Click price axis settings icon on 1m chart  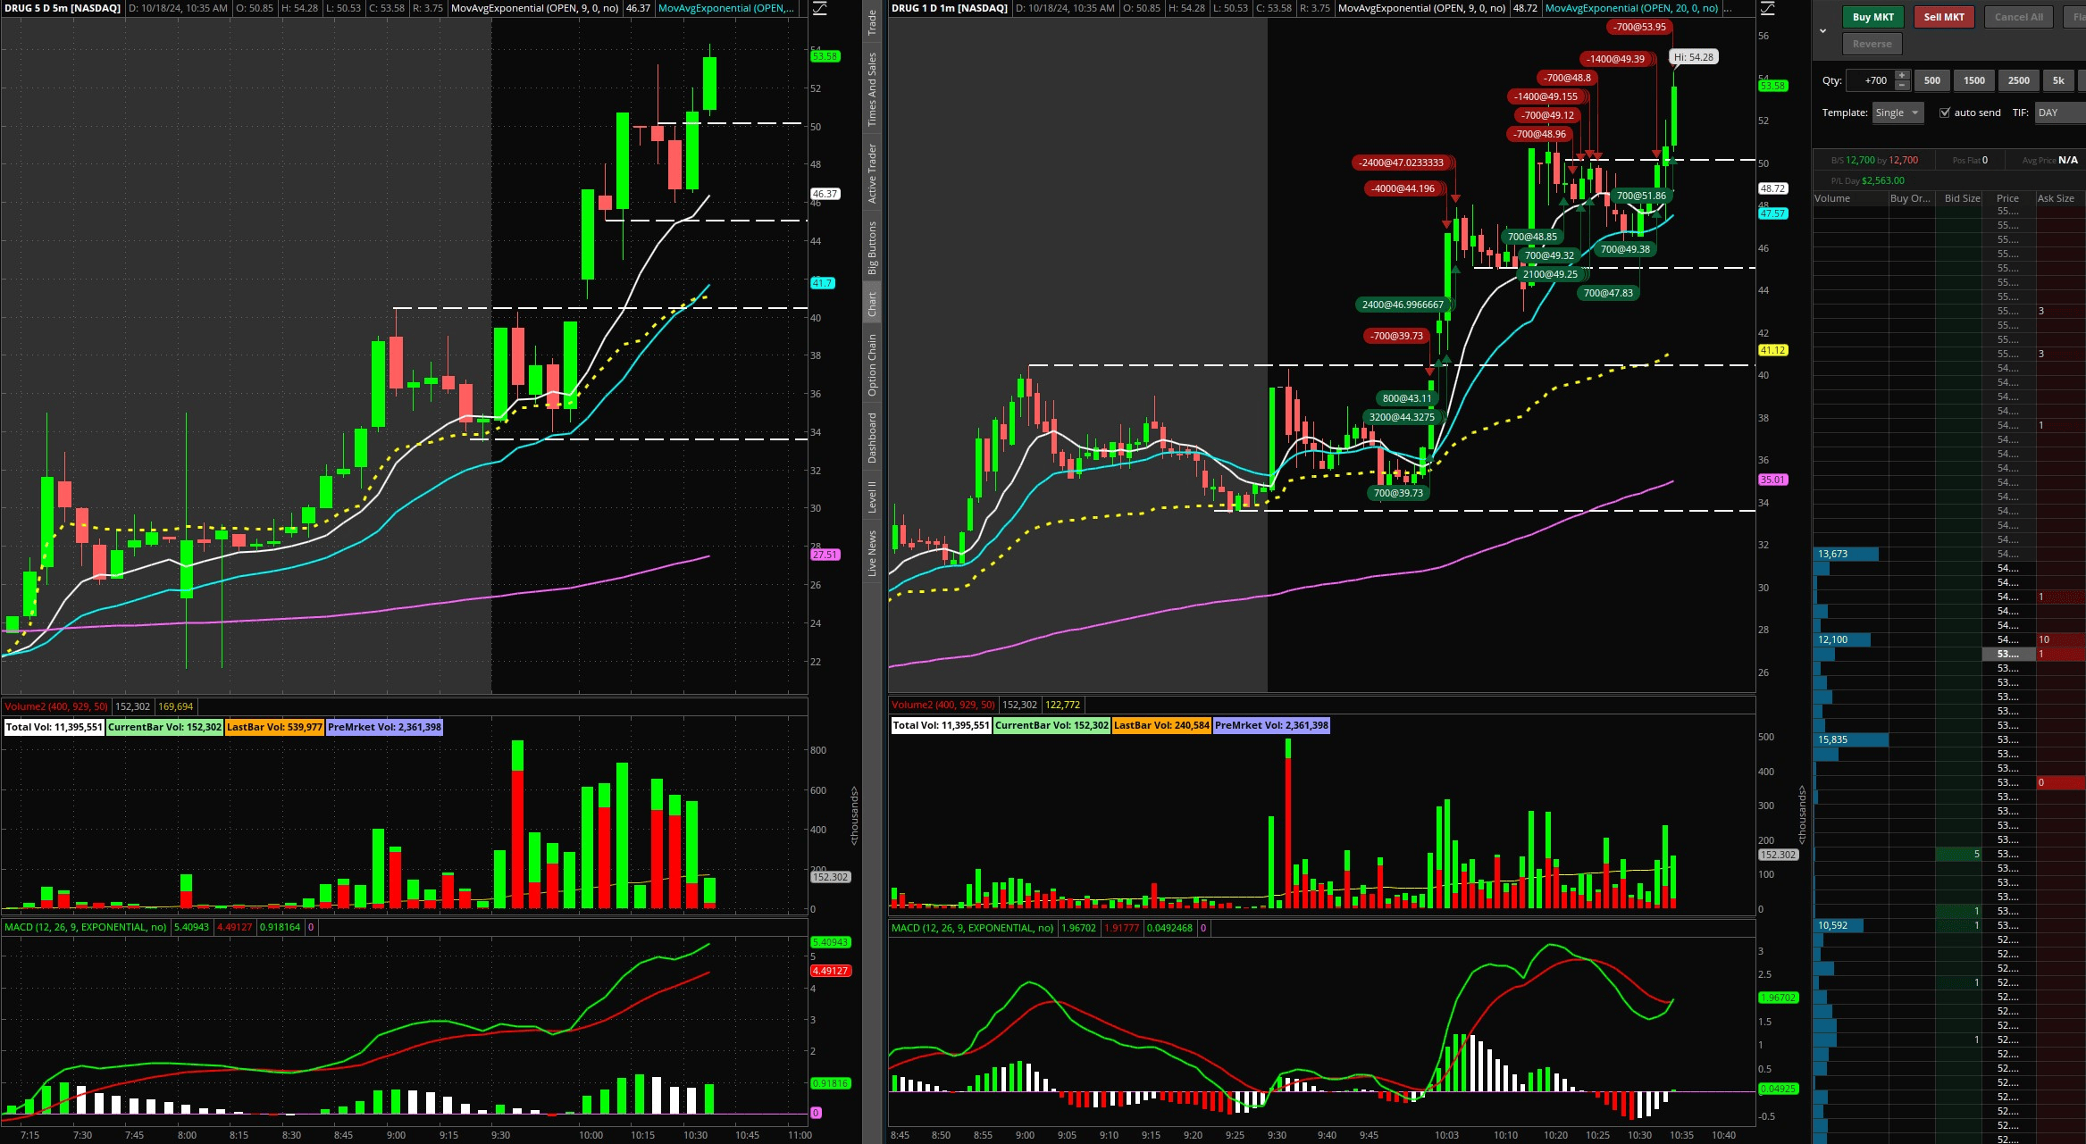(x=1767, y=9)
